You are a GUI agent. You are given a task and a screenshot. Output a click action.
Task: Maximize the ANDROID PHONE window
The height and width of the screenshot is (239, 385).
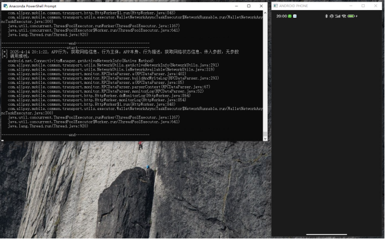pyautogui.click(x=363, y=6)
